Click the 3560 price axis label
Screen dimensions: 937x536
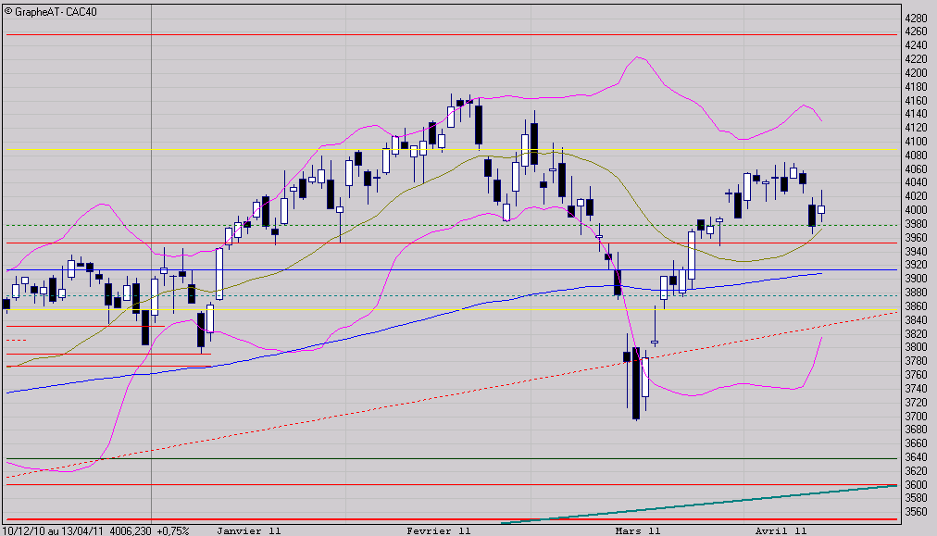[916, 512]
